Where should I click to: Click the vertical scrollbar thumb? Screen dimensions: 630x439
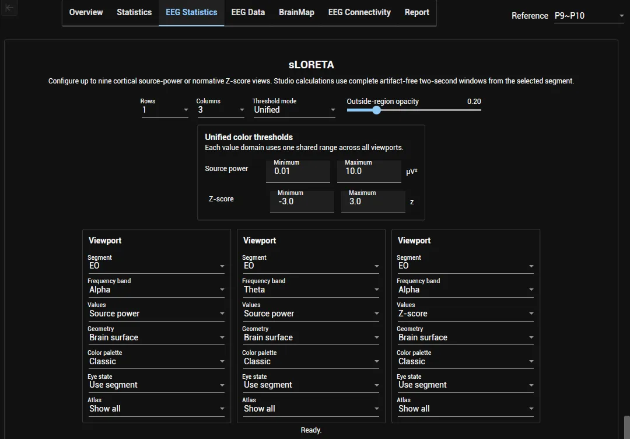[x=626, y=427]
